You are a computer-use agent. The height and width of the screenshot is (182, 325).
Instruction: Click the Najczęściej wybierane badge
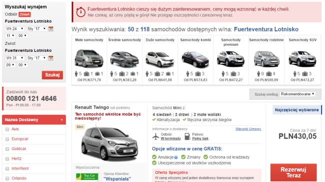click(297, 110)
